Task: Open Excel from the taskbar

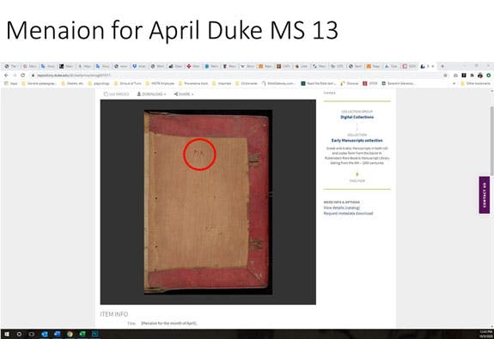Action: pos(82,334)
